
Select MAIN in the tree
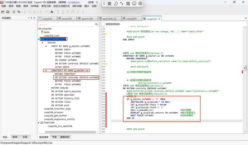click(x=46, y=32)
